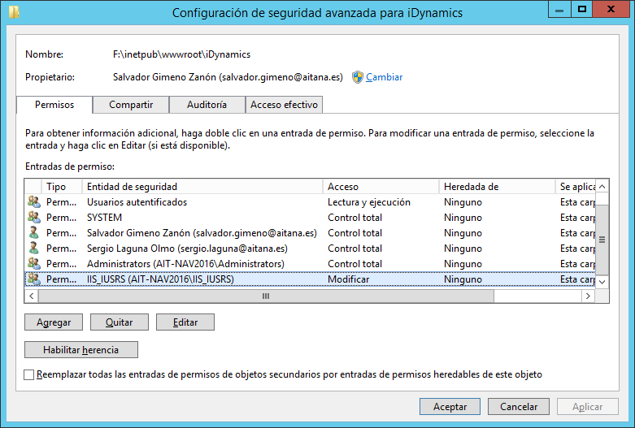635x428 pixels.
Task: Click the path F:\inetpub\wwwroot\iDynamics
Action: coord(181,54)
